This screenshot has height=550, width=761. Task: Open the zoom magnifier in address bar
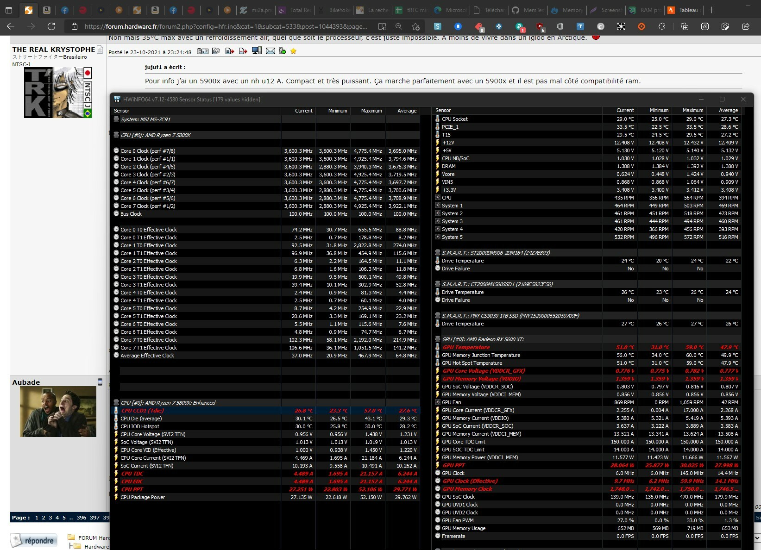[x=399, y=26]
